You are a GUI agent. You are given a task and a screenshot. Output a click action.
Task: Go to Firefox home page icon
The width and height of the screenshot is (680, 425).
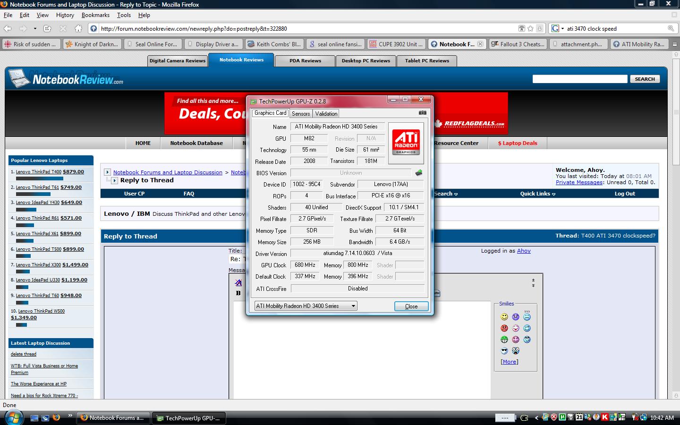click(x=78, y=28)
